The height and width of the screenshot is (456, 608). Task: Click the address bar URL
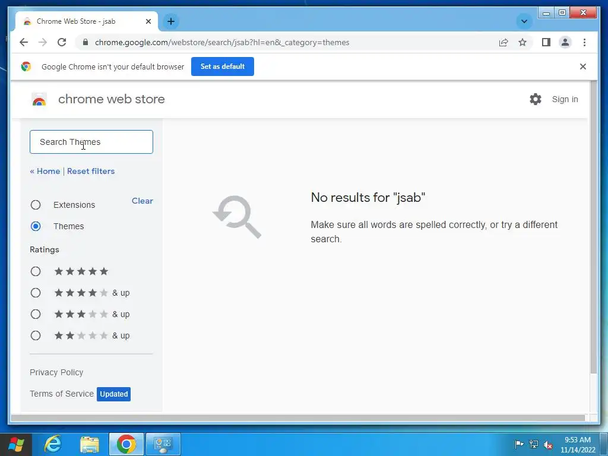point(222,42)
